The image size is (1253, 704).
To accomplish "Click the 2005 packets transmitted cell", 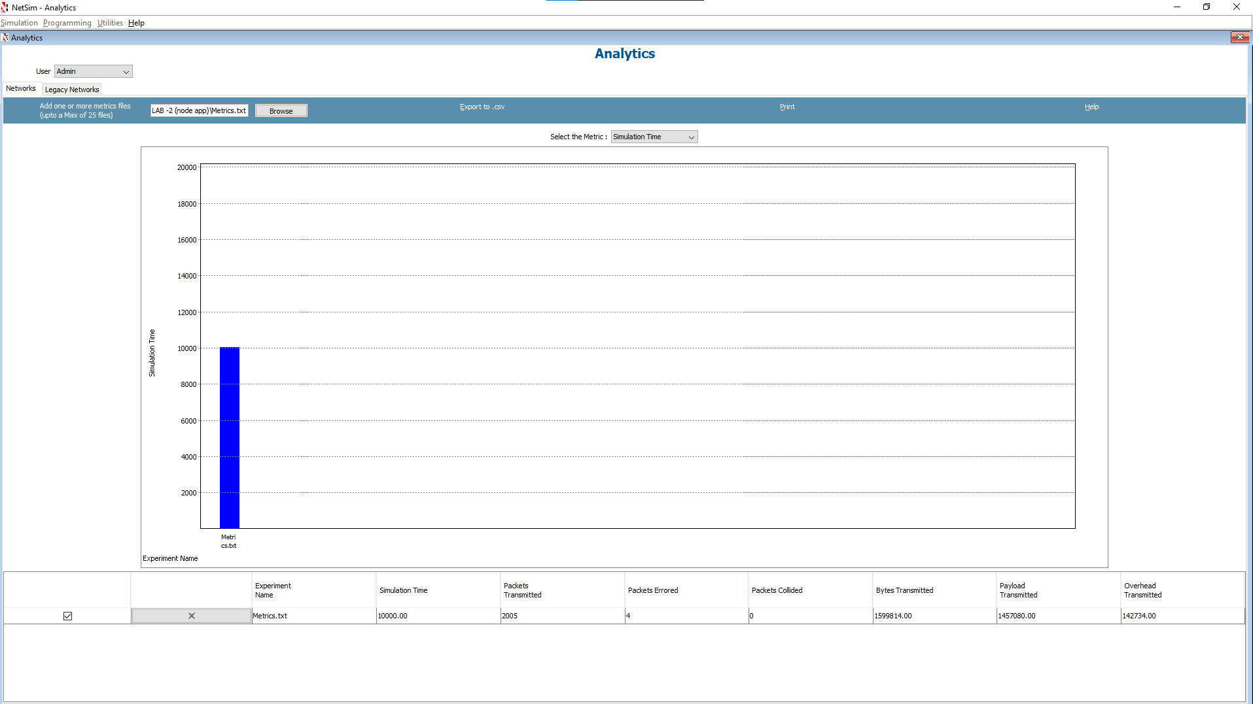I will [x=562, y=616].
